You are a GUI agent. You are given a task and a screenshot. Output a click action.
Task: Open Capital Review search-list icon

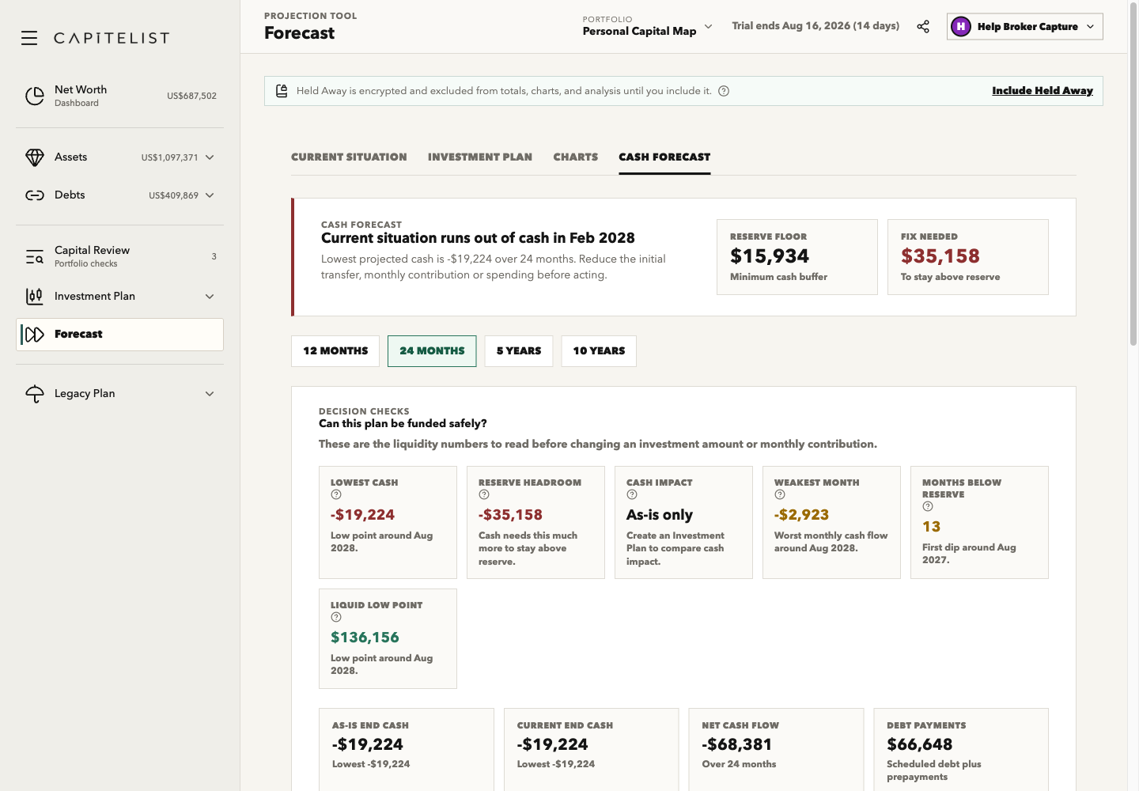[x=35, y=256]
